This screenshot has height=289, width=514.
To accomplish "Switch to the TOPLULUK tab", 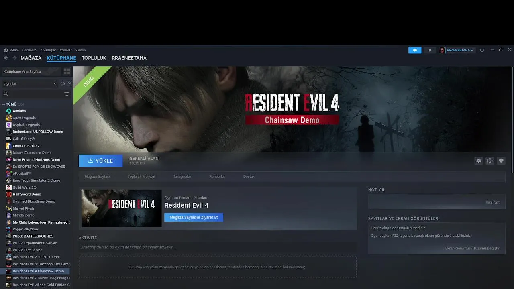I will (x=94, y=58).
